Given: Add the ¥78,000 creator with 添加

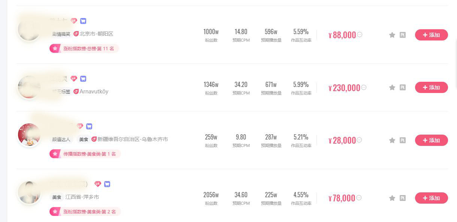Looking at the screenshot, I should point(431,198).
